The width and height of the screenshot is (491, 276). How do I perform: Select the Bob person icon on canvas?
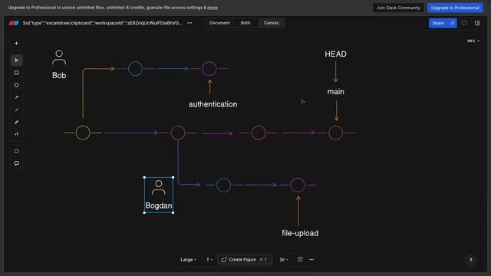pos(59,58)
